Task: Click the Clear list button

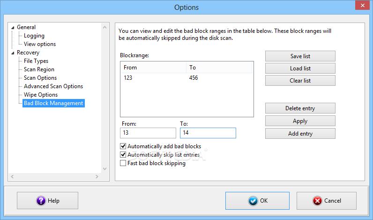Action: point(300,81)
